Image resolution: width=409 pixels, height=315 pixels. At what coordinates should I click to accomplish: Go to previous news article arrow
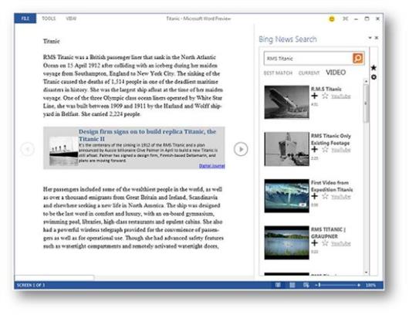tap(27, 149)
